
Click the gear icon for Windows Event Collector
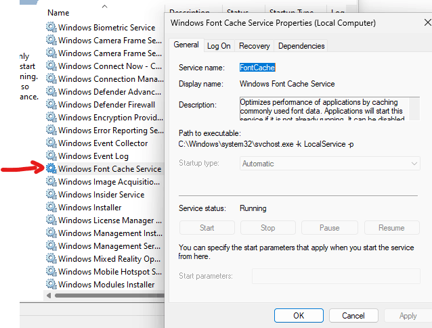[51, 143]
